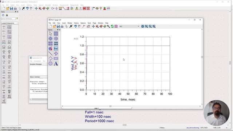Select the Polygon drawing tool in palette
This screenshot has height=131, width=233.
tap(56, 53)
